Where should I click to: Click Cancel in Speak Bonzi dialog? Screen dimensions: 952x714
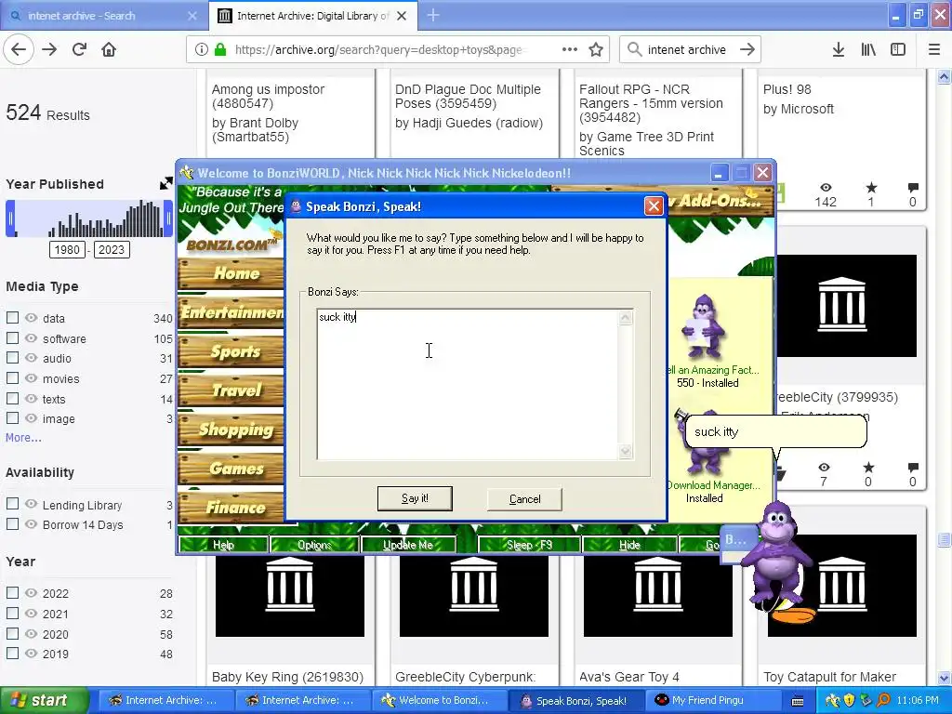(x=524, y=499)
